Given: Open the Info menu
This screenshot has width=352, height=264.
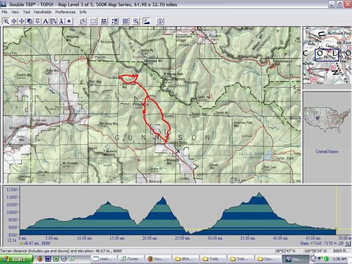Looking at the screenshot, I should click(x=83, y=12).
